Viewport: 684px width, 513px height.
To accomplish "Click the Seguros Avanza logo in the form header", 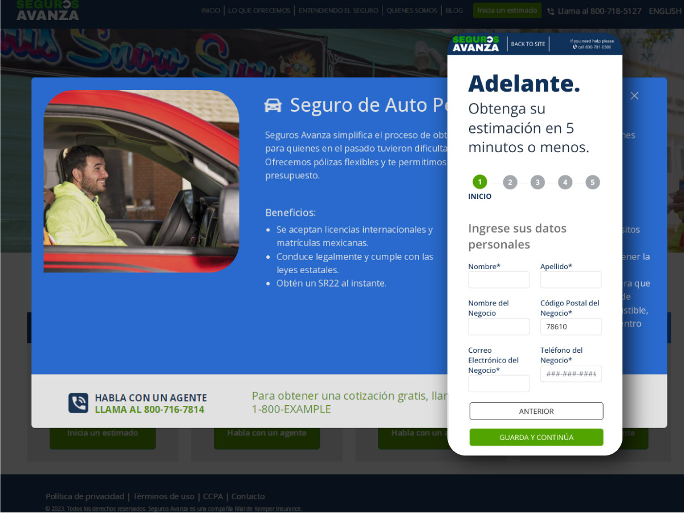I will click(x=475, y=44).
